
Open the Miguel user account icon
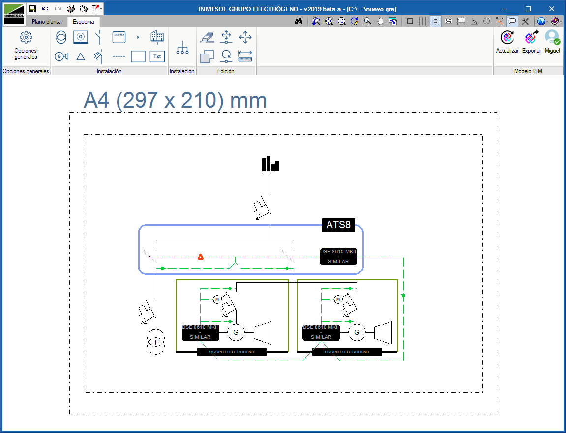pos(552,42)
